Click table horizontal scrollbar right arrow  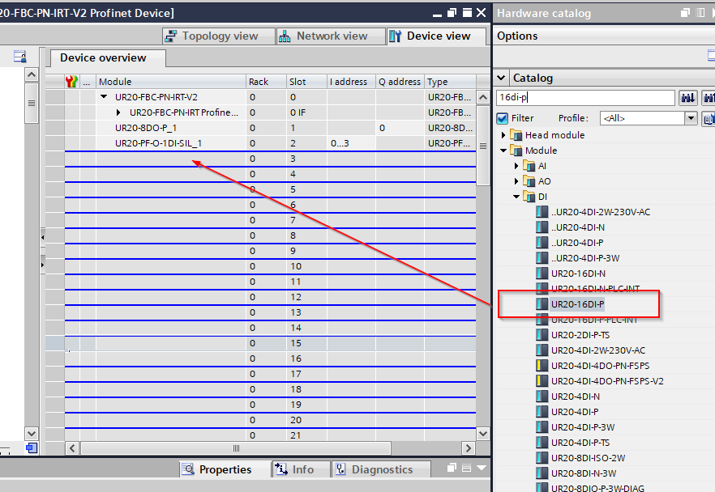pos(468,448)
